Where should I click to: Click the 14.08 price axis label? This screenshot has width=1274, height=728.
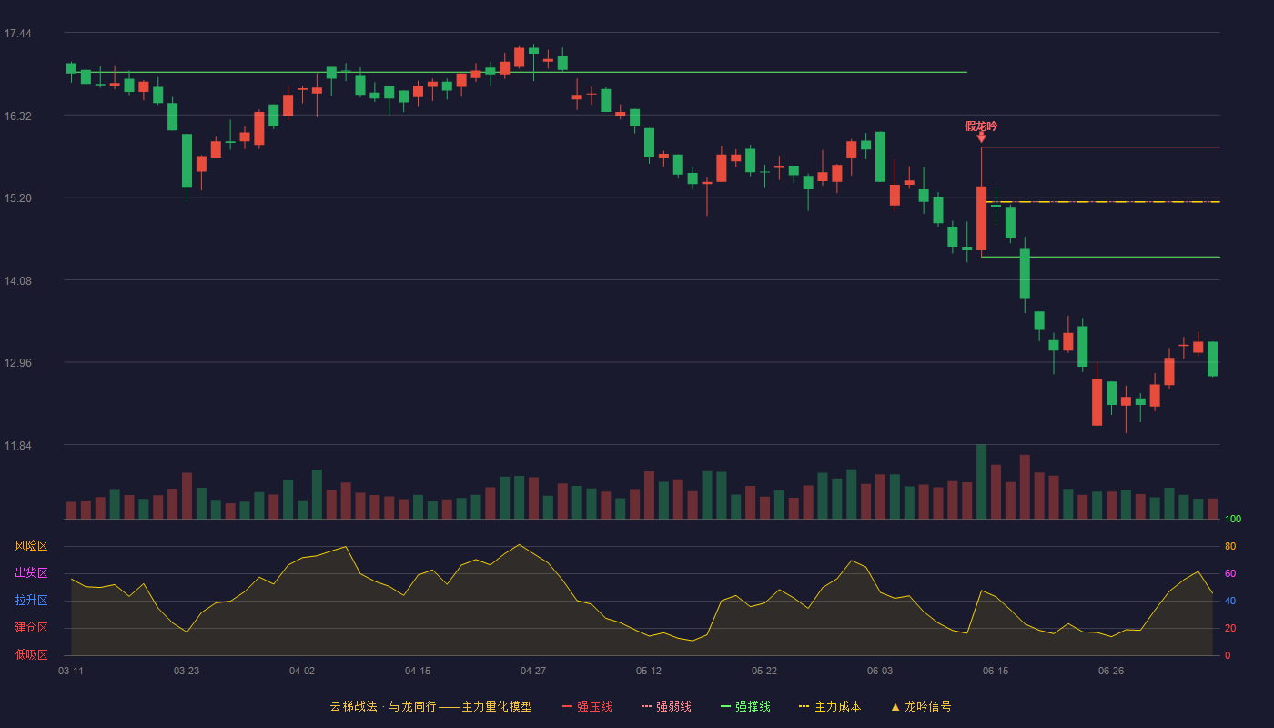click(x=17, y=281)
